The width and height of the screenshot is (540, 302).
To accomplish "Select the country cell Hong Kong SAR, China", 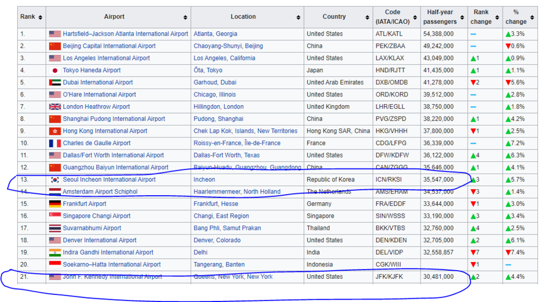I will [338, 131].
